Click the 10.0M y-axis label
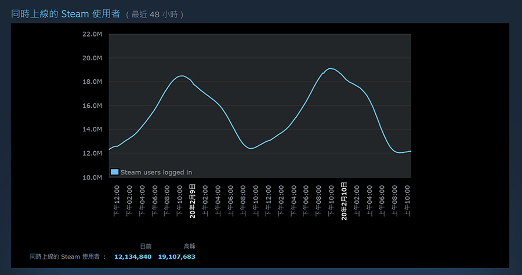This screenshot has height=275, width=522. (92, 177)
